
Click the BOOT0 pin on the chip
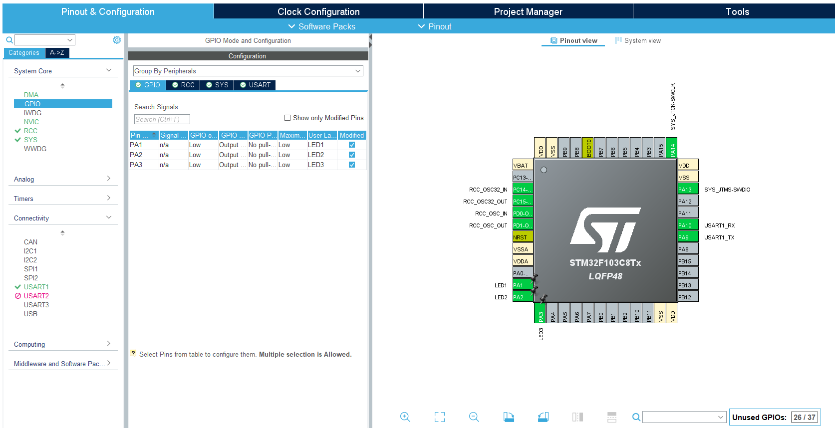pyautogui.click(x=588, y=148)
